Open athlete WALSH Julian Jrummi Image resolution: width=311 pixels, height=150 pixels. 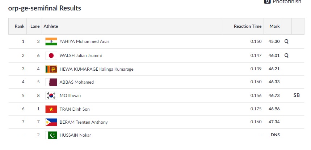coord(80,56)
